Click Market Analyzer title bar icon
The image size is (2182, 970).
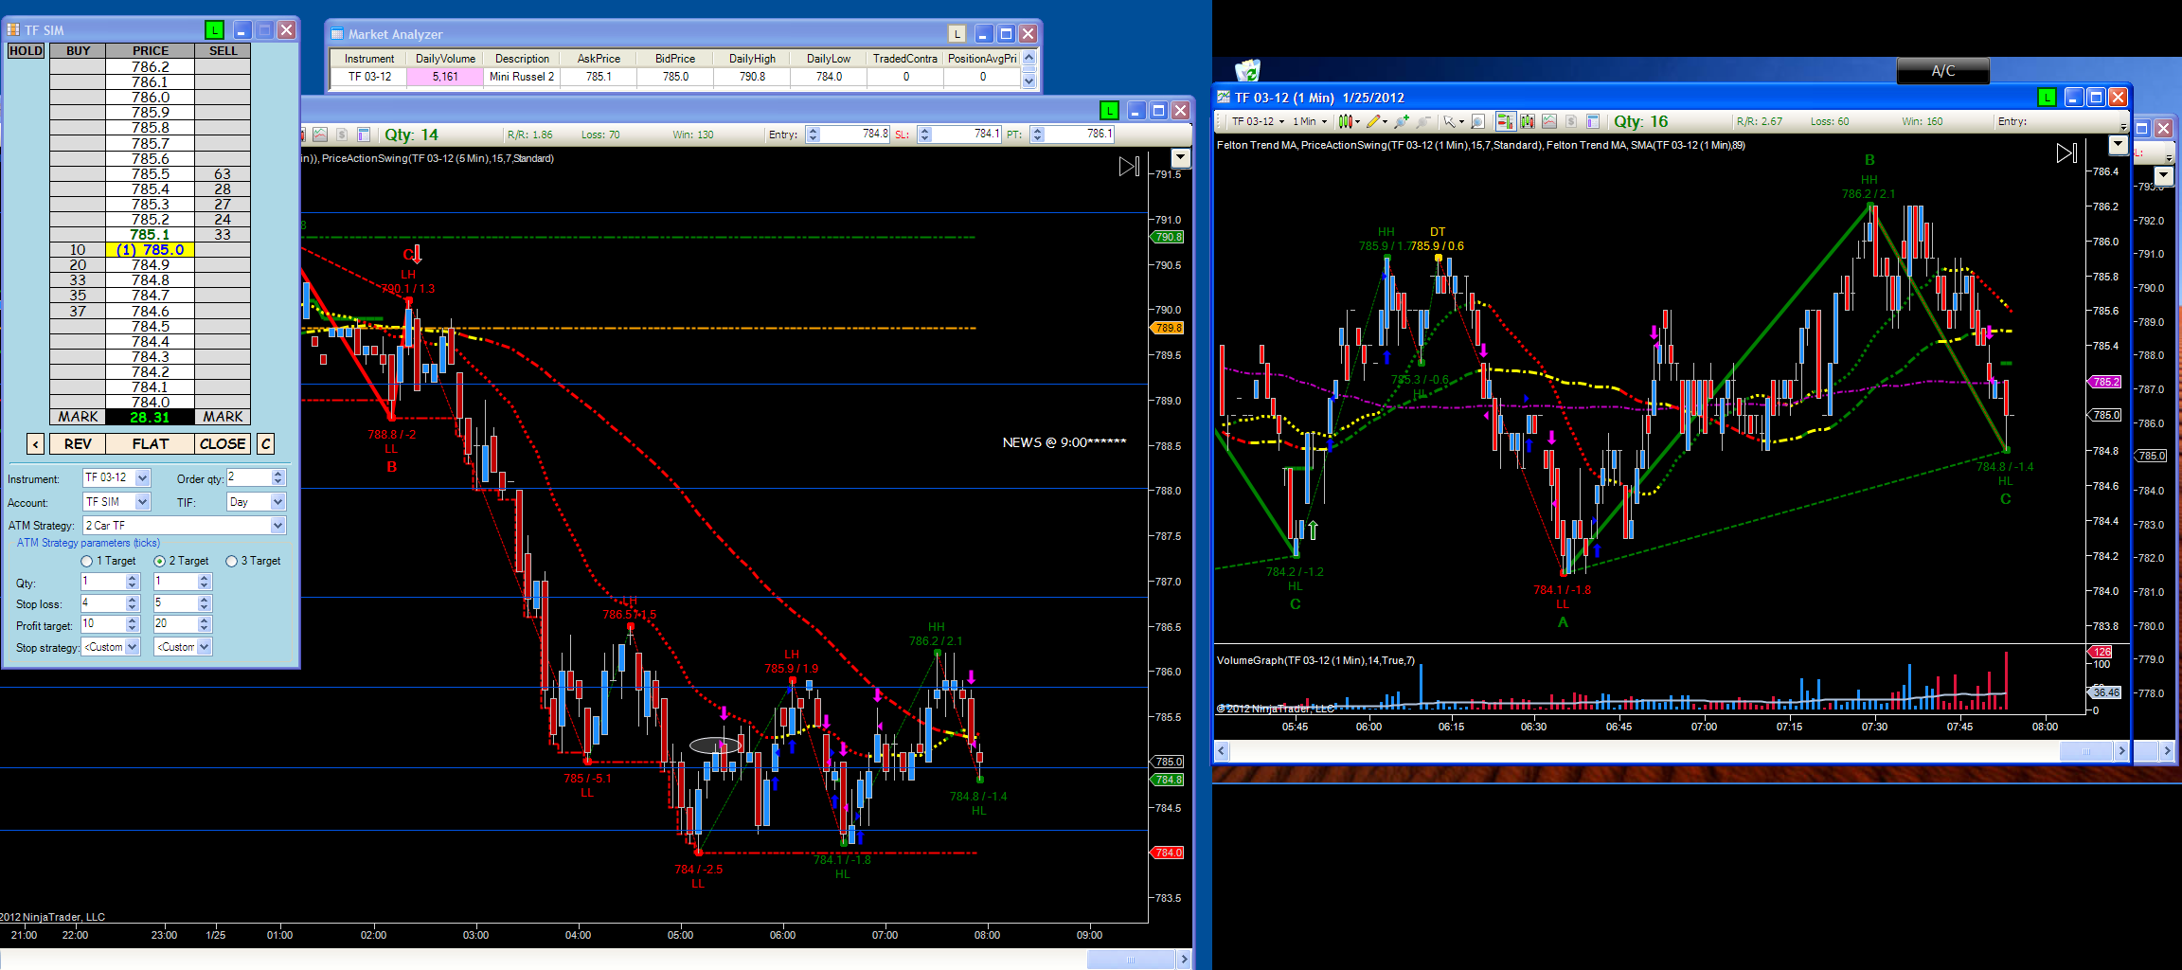click(x=337, y=34)
